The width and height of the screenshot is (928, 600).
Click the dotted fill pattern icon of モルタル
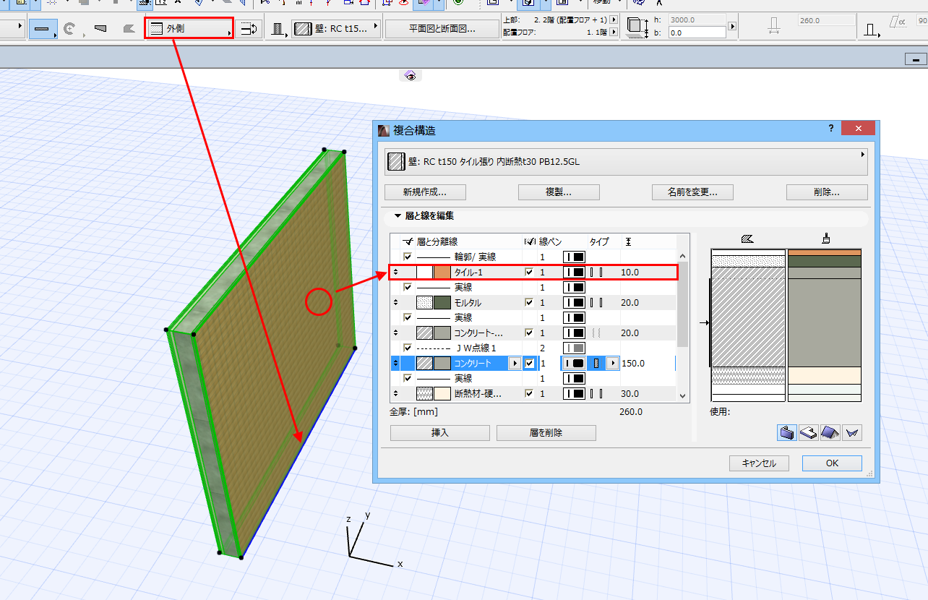pos(424,303)
